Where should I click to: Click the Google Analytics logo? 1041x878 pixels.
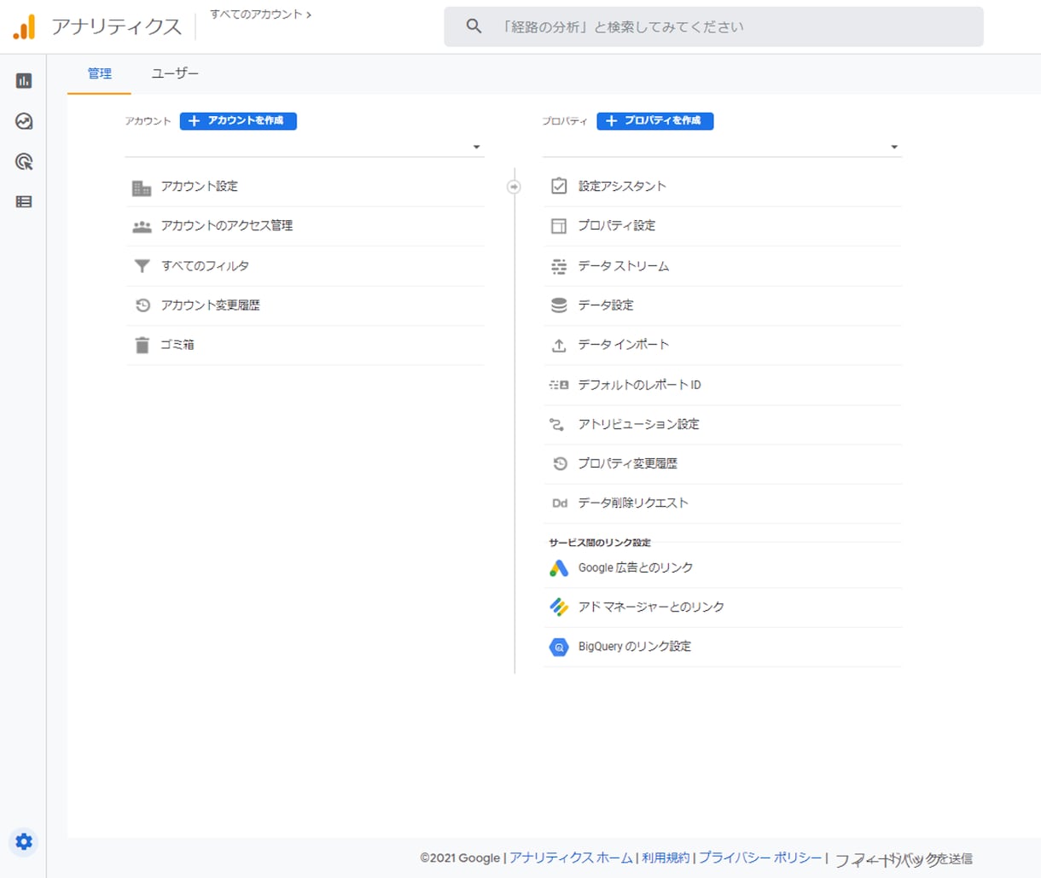point(25,26)
